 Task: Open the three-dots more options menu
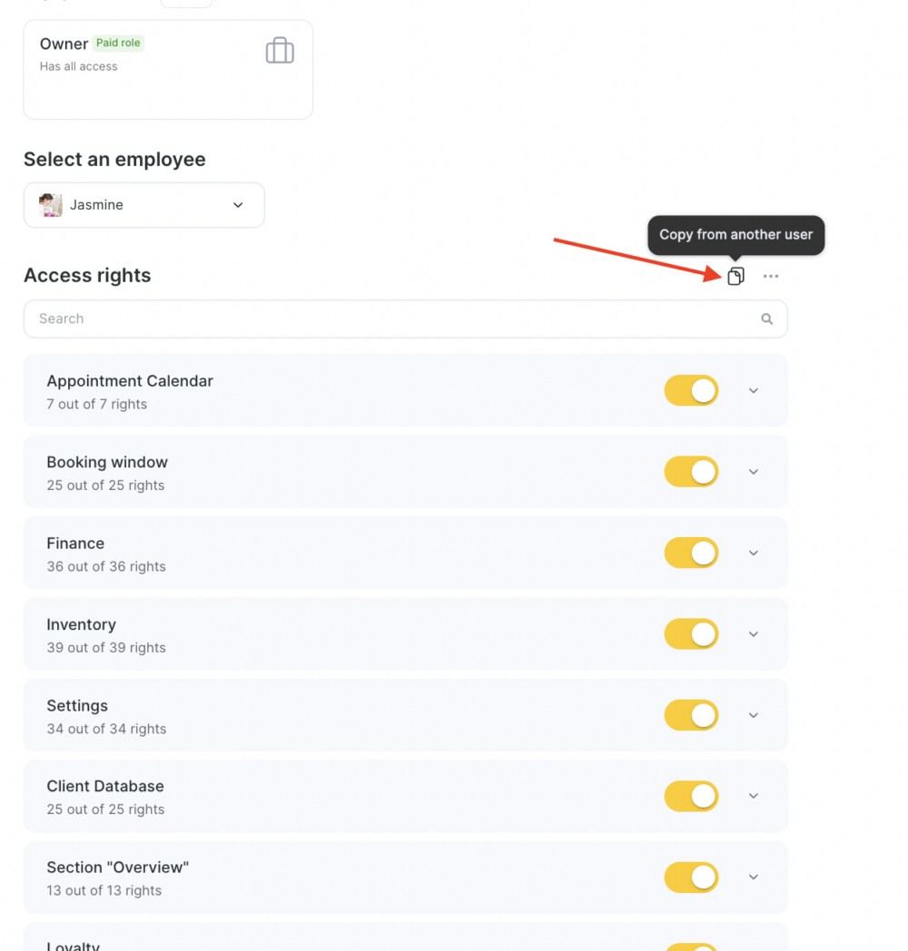[x=771, y=276]
